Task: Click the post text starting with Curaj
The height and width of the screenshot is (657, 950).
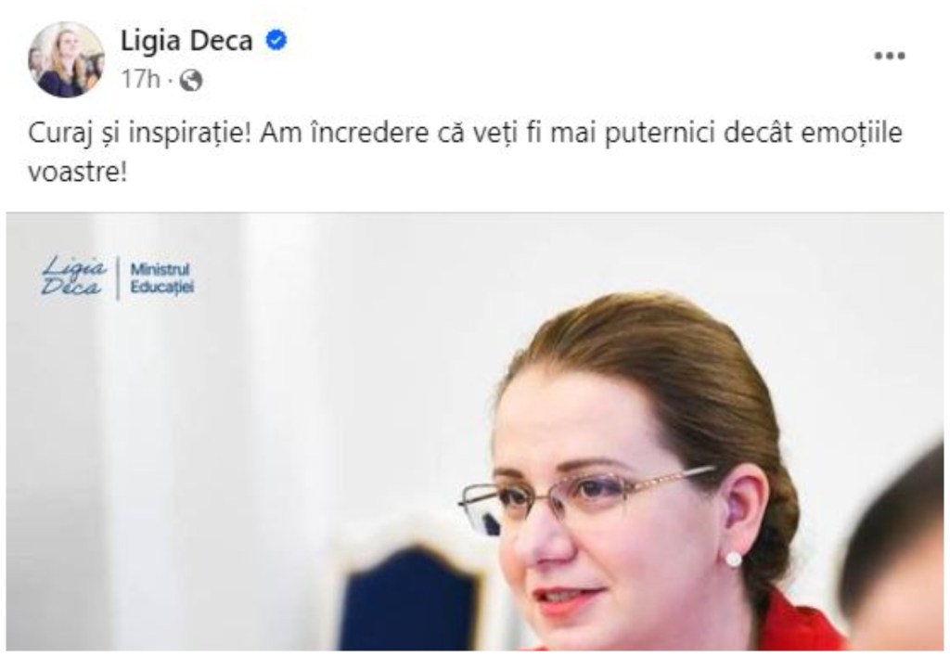Action: (x=465, y=152)
